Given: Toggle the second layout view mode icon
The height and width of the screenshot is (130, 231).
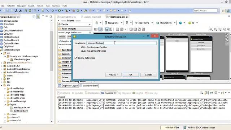Looking at the screenshot, I should point(100,29).
